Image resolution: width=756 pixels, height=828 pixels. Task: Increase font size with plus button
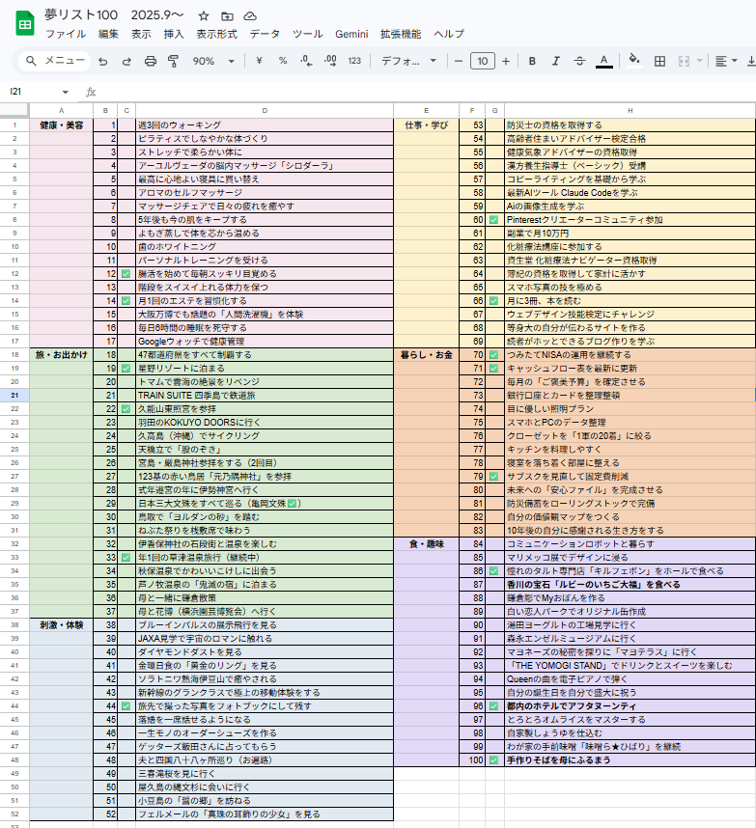[x=505, y=61]
